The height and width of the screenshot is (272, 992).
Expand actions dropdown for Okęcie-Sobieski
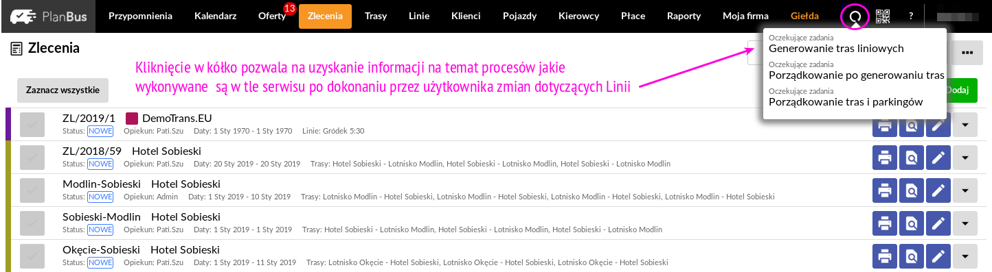pos(965,256)
